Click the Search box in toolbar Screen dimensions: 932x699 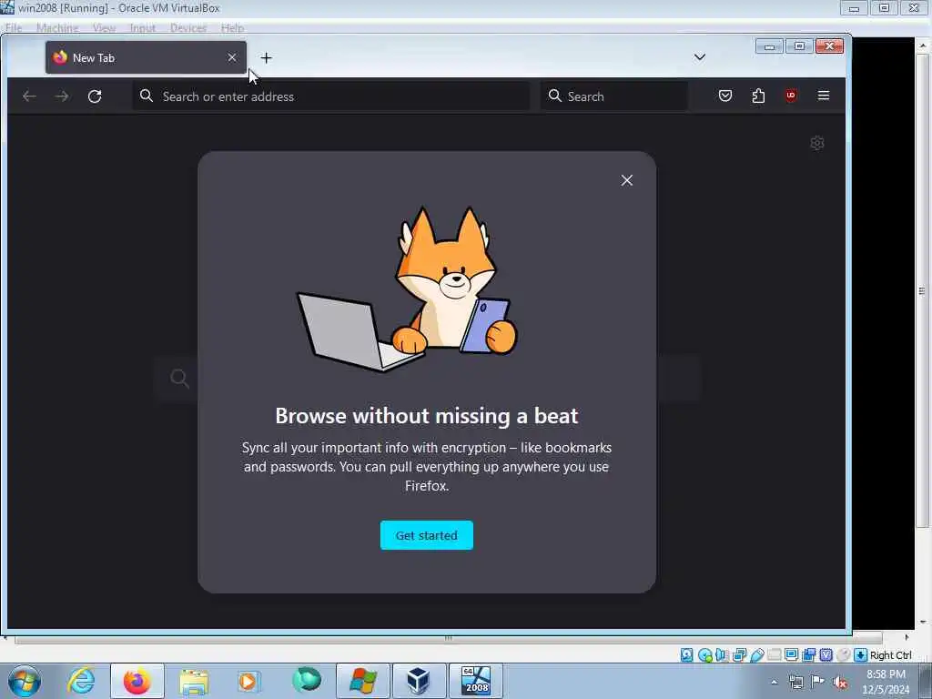coord(614,96)
